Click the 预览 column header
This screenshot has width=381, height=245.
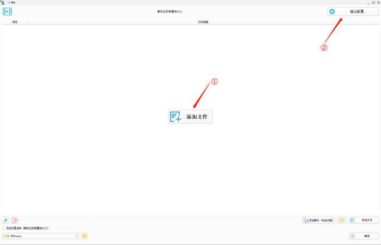point(15,22)
